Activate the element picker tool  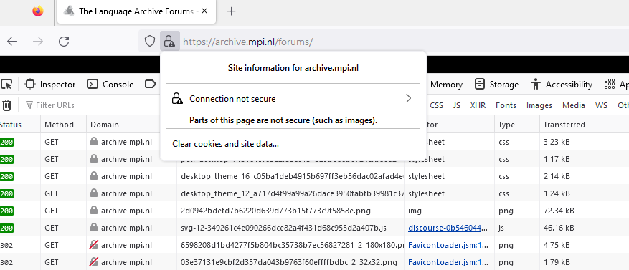point(7,84)
